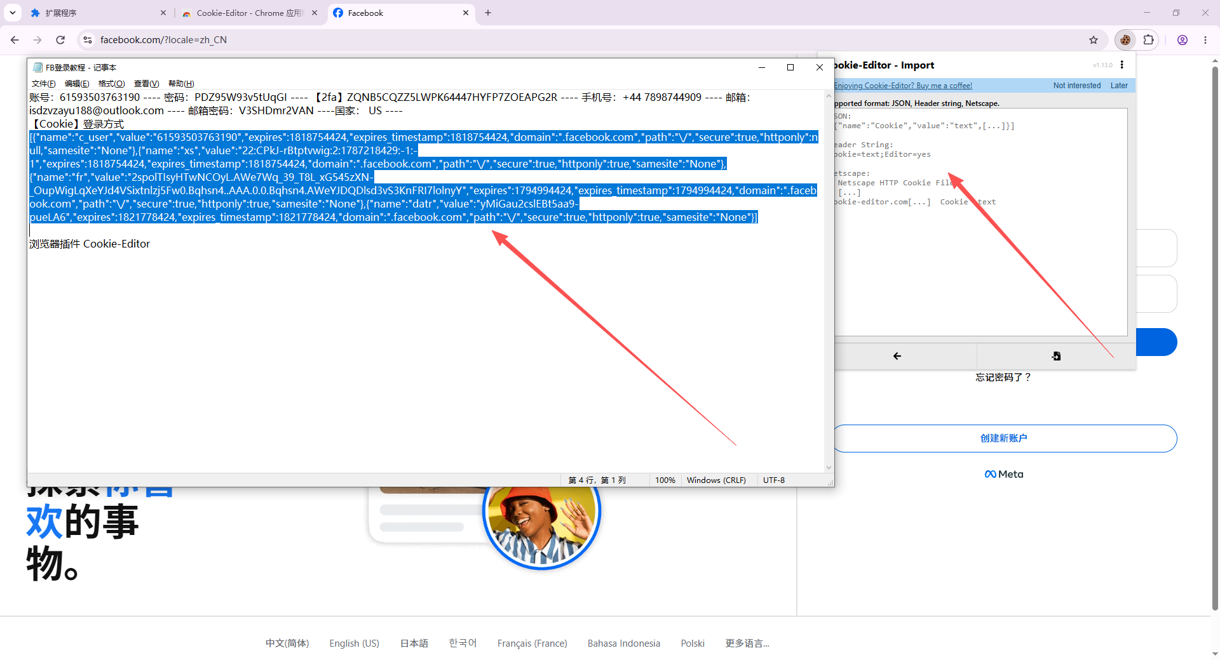
Task: Select Bahasa Indonesia language link
Action: (624, 643)
